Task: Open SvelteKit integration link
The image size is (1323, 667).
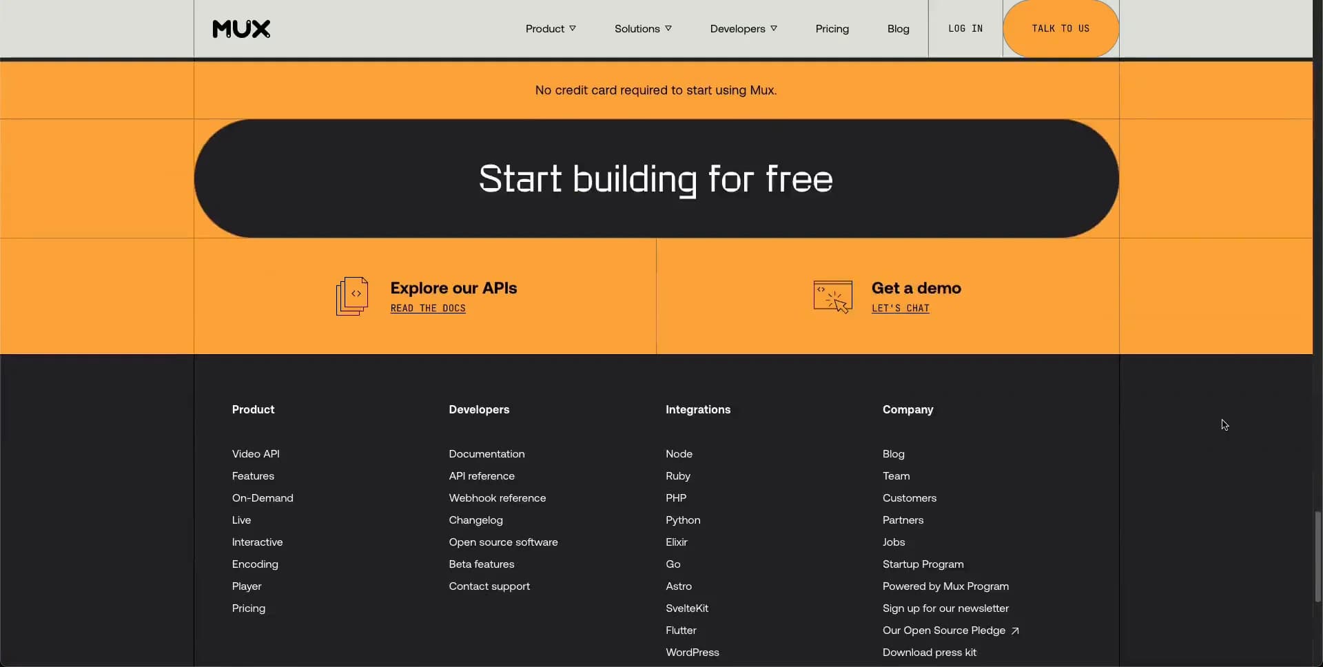Action: [687, 608]
